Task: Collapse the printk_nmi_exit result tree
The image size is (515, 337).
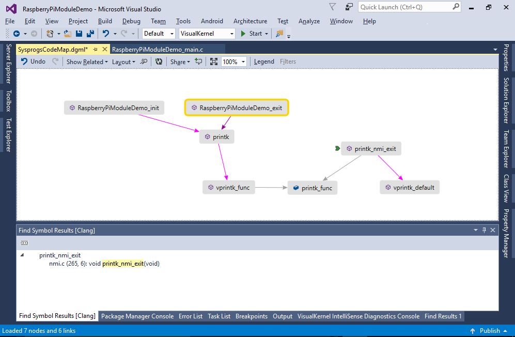Action: [22, 255]
